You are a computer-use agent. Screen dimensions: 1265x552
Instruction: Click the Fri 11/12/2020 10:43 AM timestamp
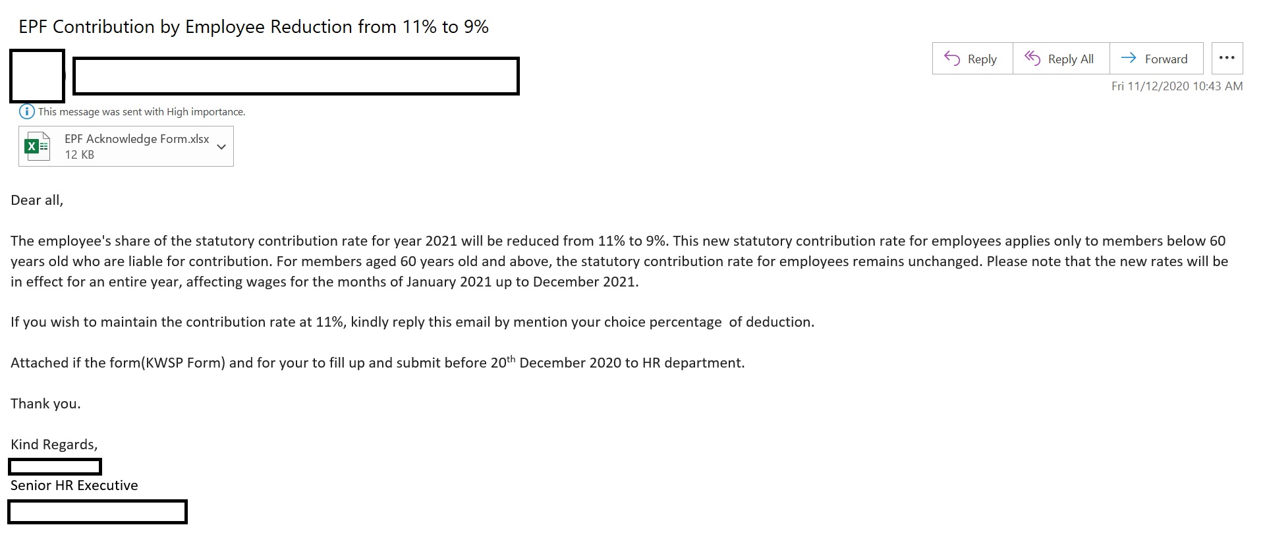point(1177,86)
